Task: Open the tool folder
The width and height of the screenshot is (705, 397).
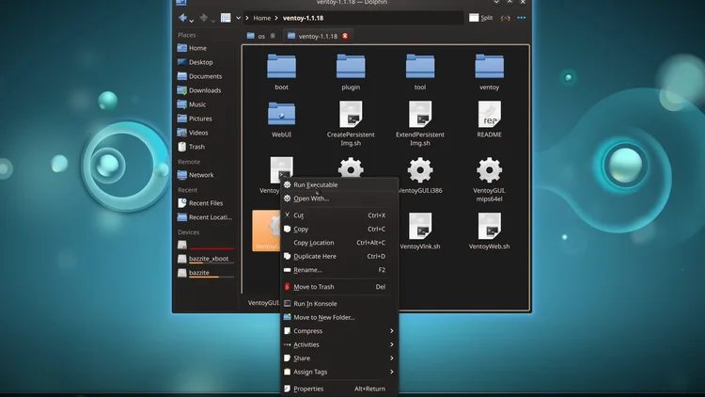Action: click(420, 71)
